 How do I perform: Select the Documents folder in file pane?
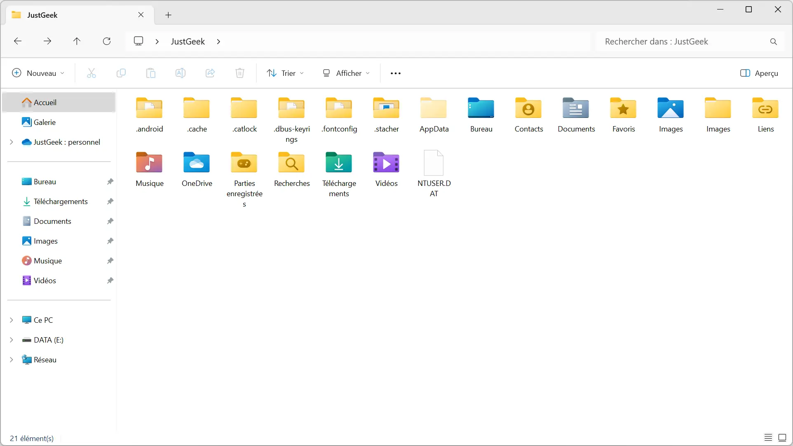pos(576,115)
